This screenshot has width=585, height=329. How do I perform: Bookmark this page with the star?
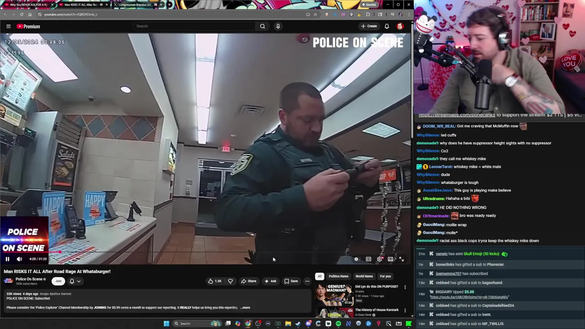click(315, 14)
